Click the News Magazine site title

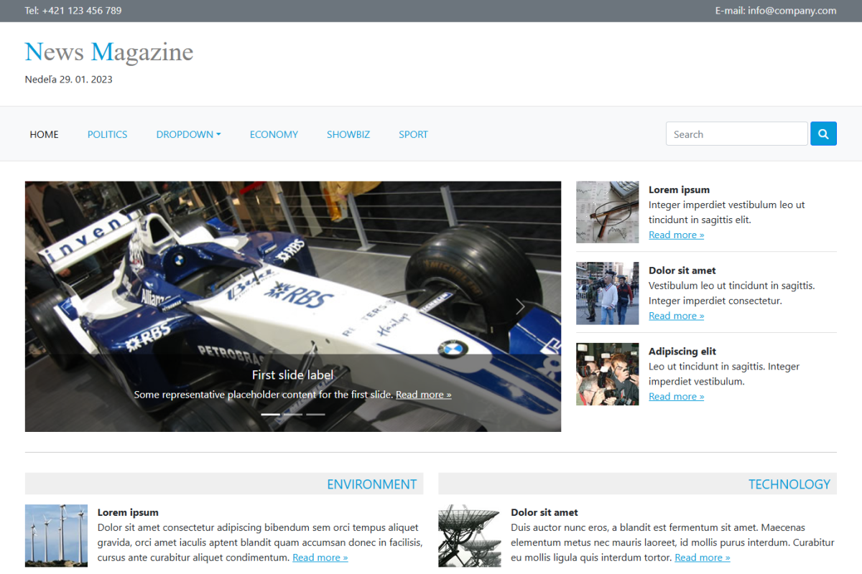[x=108, y=52]
